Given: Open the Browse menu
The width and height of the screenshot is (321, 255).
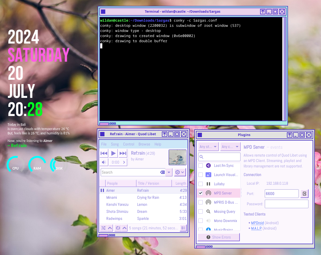Looking at the screenshot, I should click(144, 144).
